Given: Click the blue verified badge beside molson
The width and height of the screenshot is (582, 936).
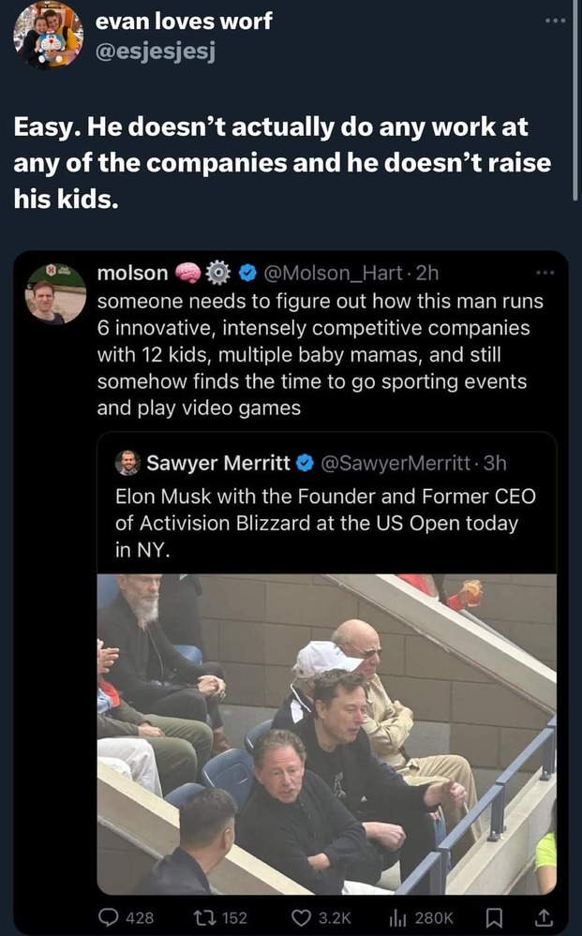Looking at the screenshot, I should [248, 274].
